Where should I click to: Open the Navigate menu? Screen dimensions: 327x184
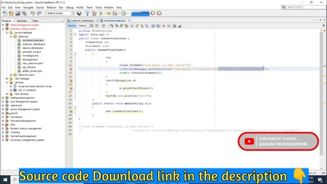coord(29,8)
